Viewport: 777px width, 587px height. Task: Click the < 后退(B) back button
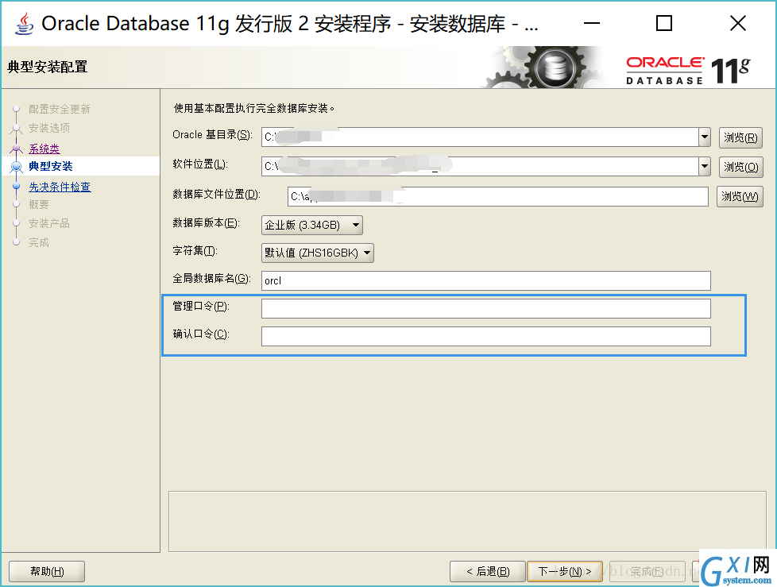point(488,572)
